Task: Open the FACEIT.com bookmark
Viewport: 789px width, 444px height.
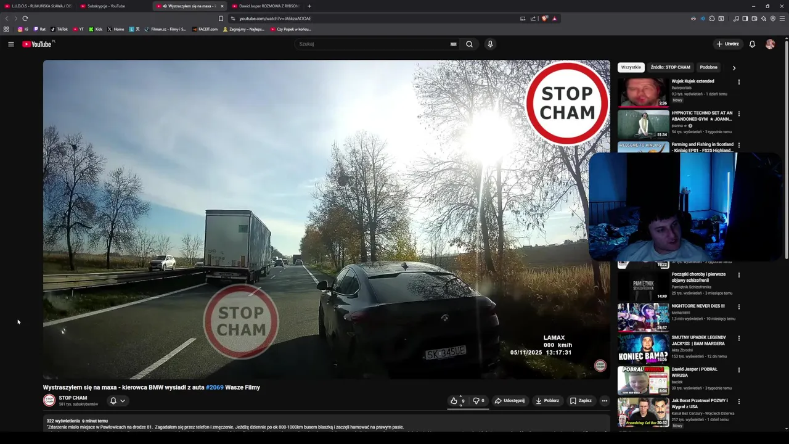Action: tap(205, 29)
